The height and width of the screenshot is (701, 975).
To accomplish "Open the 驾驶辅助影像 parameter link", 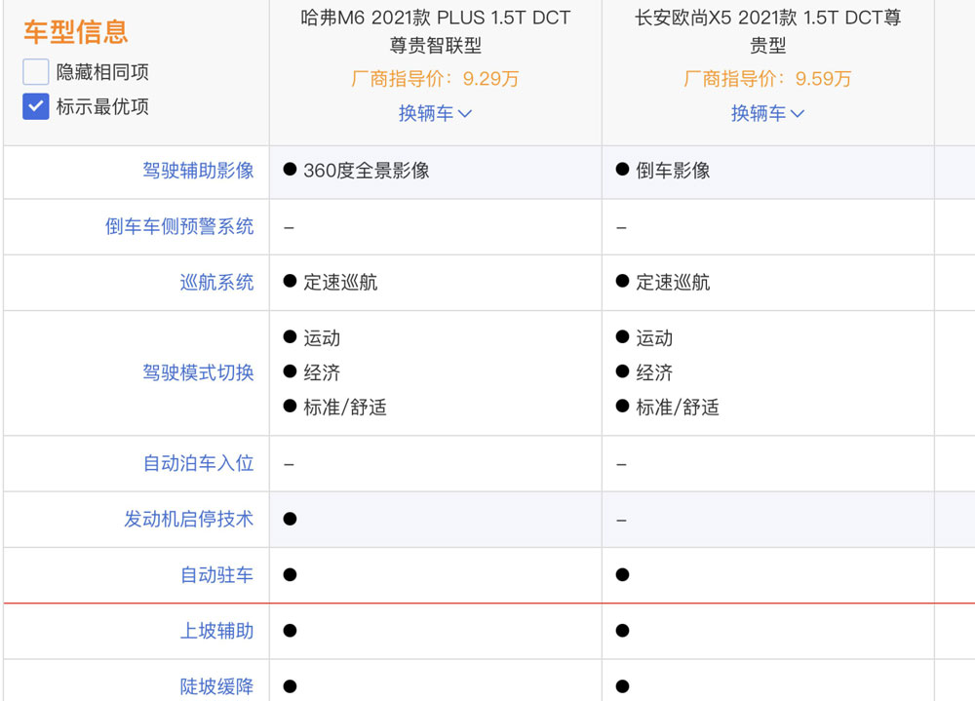I will (x=198, y=171).
